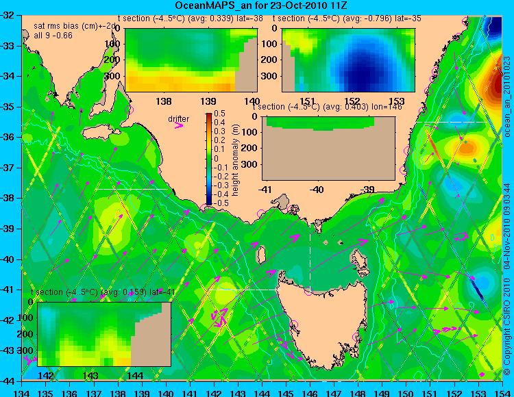
Task: Click latitude label "-35" on the left axis
Action: click(8, 107)
